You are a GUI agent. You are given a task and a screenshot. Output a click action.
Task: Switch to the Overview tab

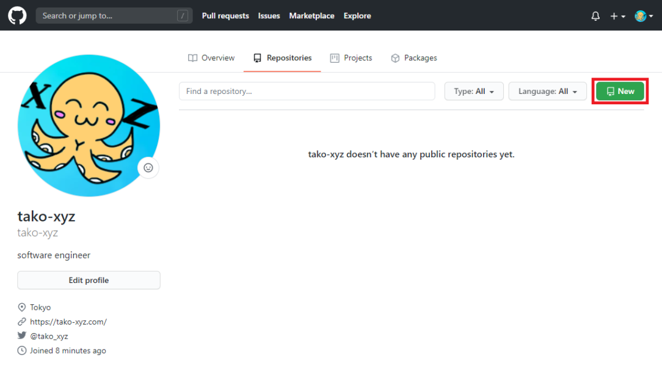211,58
